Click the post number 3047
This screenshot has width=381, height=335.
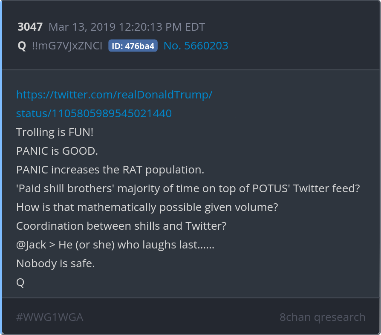(30, 27)
